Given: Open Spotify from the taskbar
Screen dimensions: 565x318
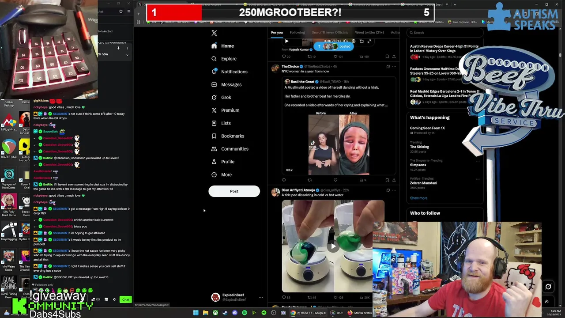Looking at the screenshot, I should (x=244, y=313).
